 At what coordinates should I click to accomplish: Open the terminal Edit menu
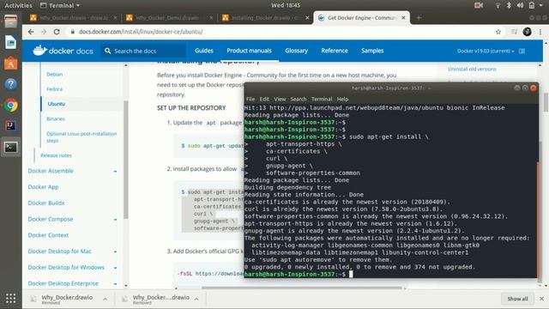[x=264, y=100]
